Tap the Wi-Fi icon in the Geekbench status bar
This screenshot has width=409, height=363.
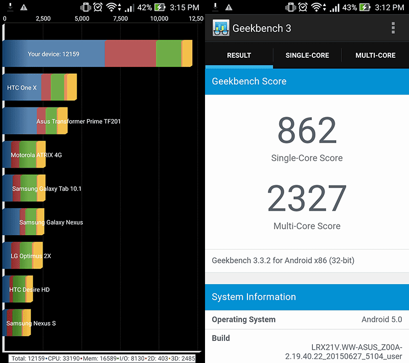tap(316, 7)
